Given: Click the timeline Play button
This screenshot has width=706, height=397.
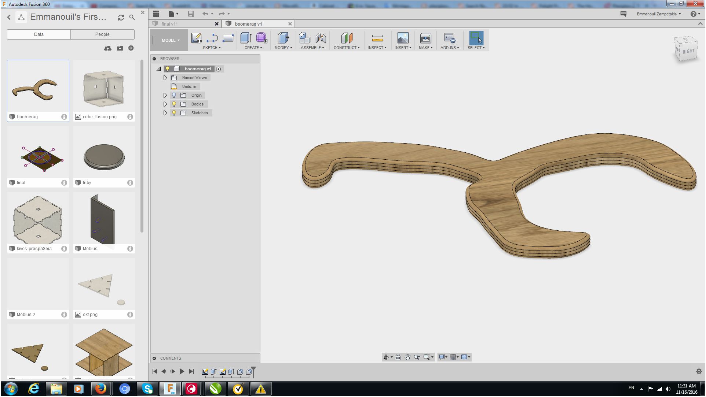Looking at the screenshot, I should 182,371.
